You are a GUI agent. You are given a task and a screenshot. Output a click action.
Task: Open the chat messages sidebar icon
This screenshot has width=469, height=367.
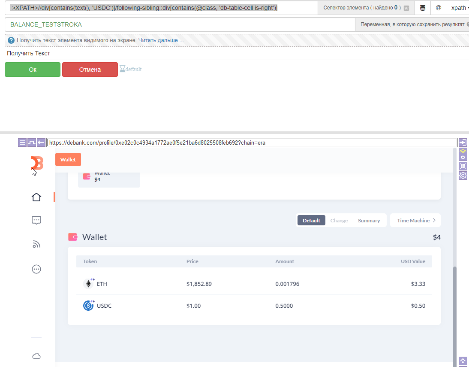(36, 221)
